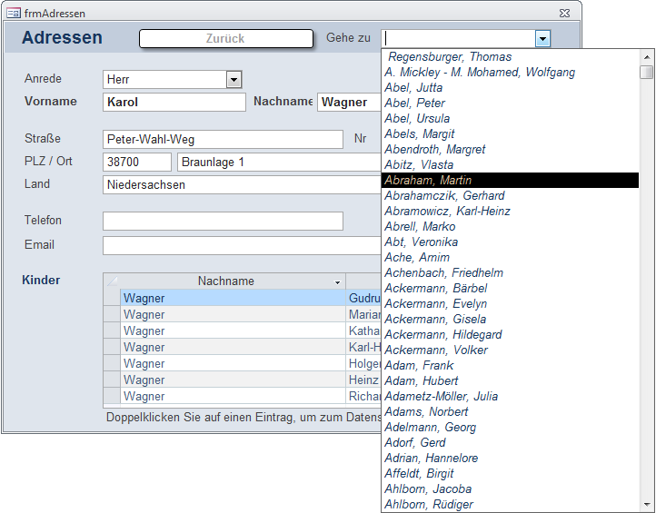This screenshot has width=656, height=513.
Task: Click the Anrede field showing Herr
Action: click(164, 79)
